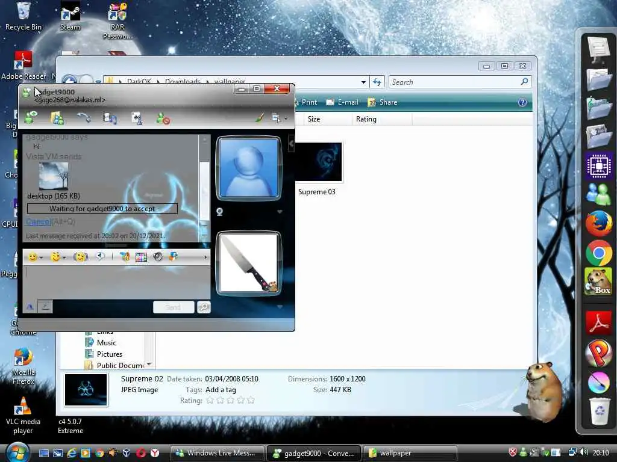Open the share files icon in Messenger toolbar
Screen dimensions: 617x462
57,118
